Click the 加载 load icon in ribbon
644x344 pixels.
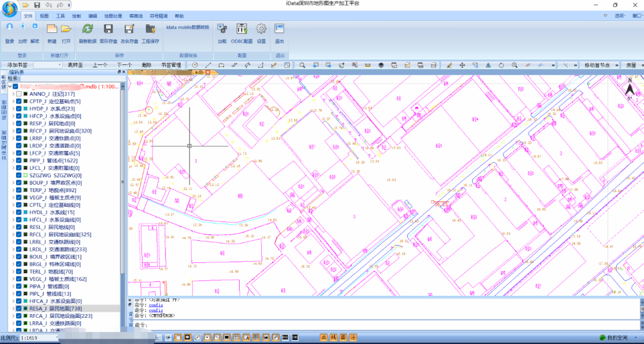pyautogui.click(x=222, y=29)
